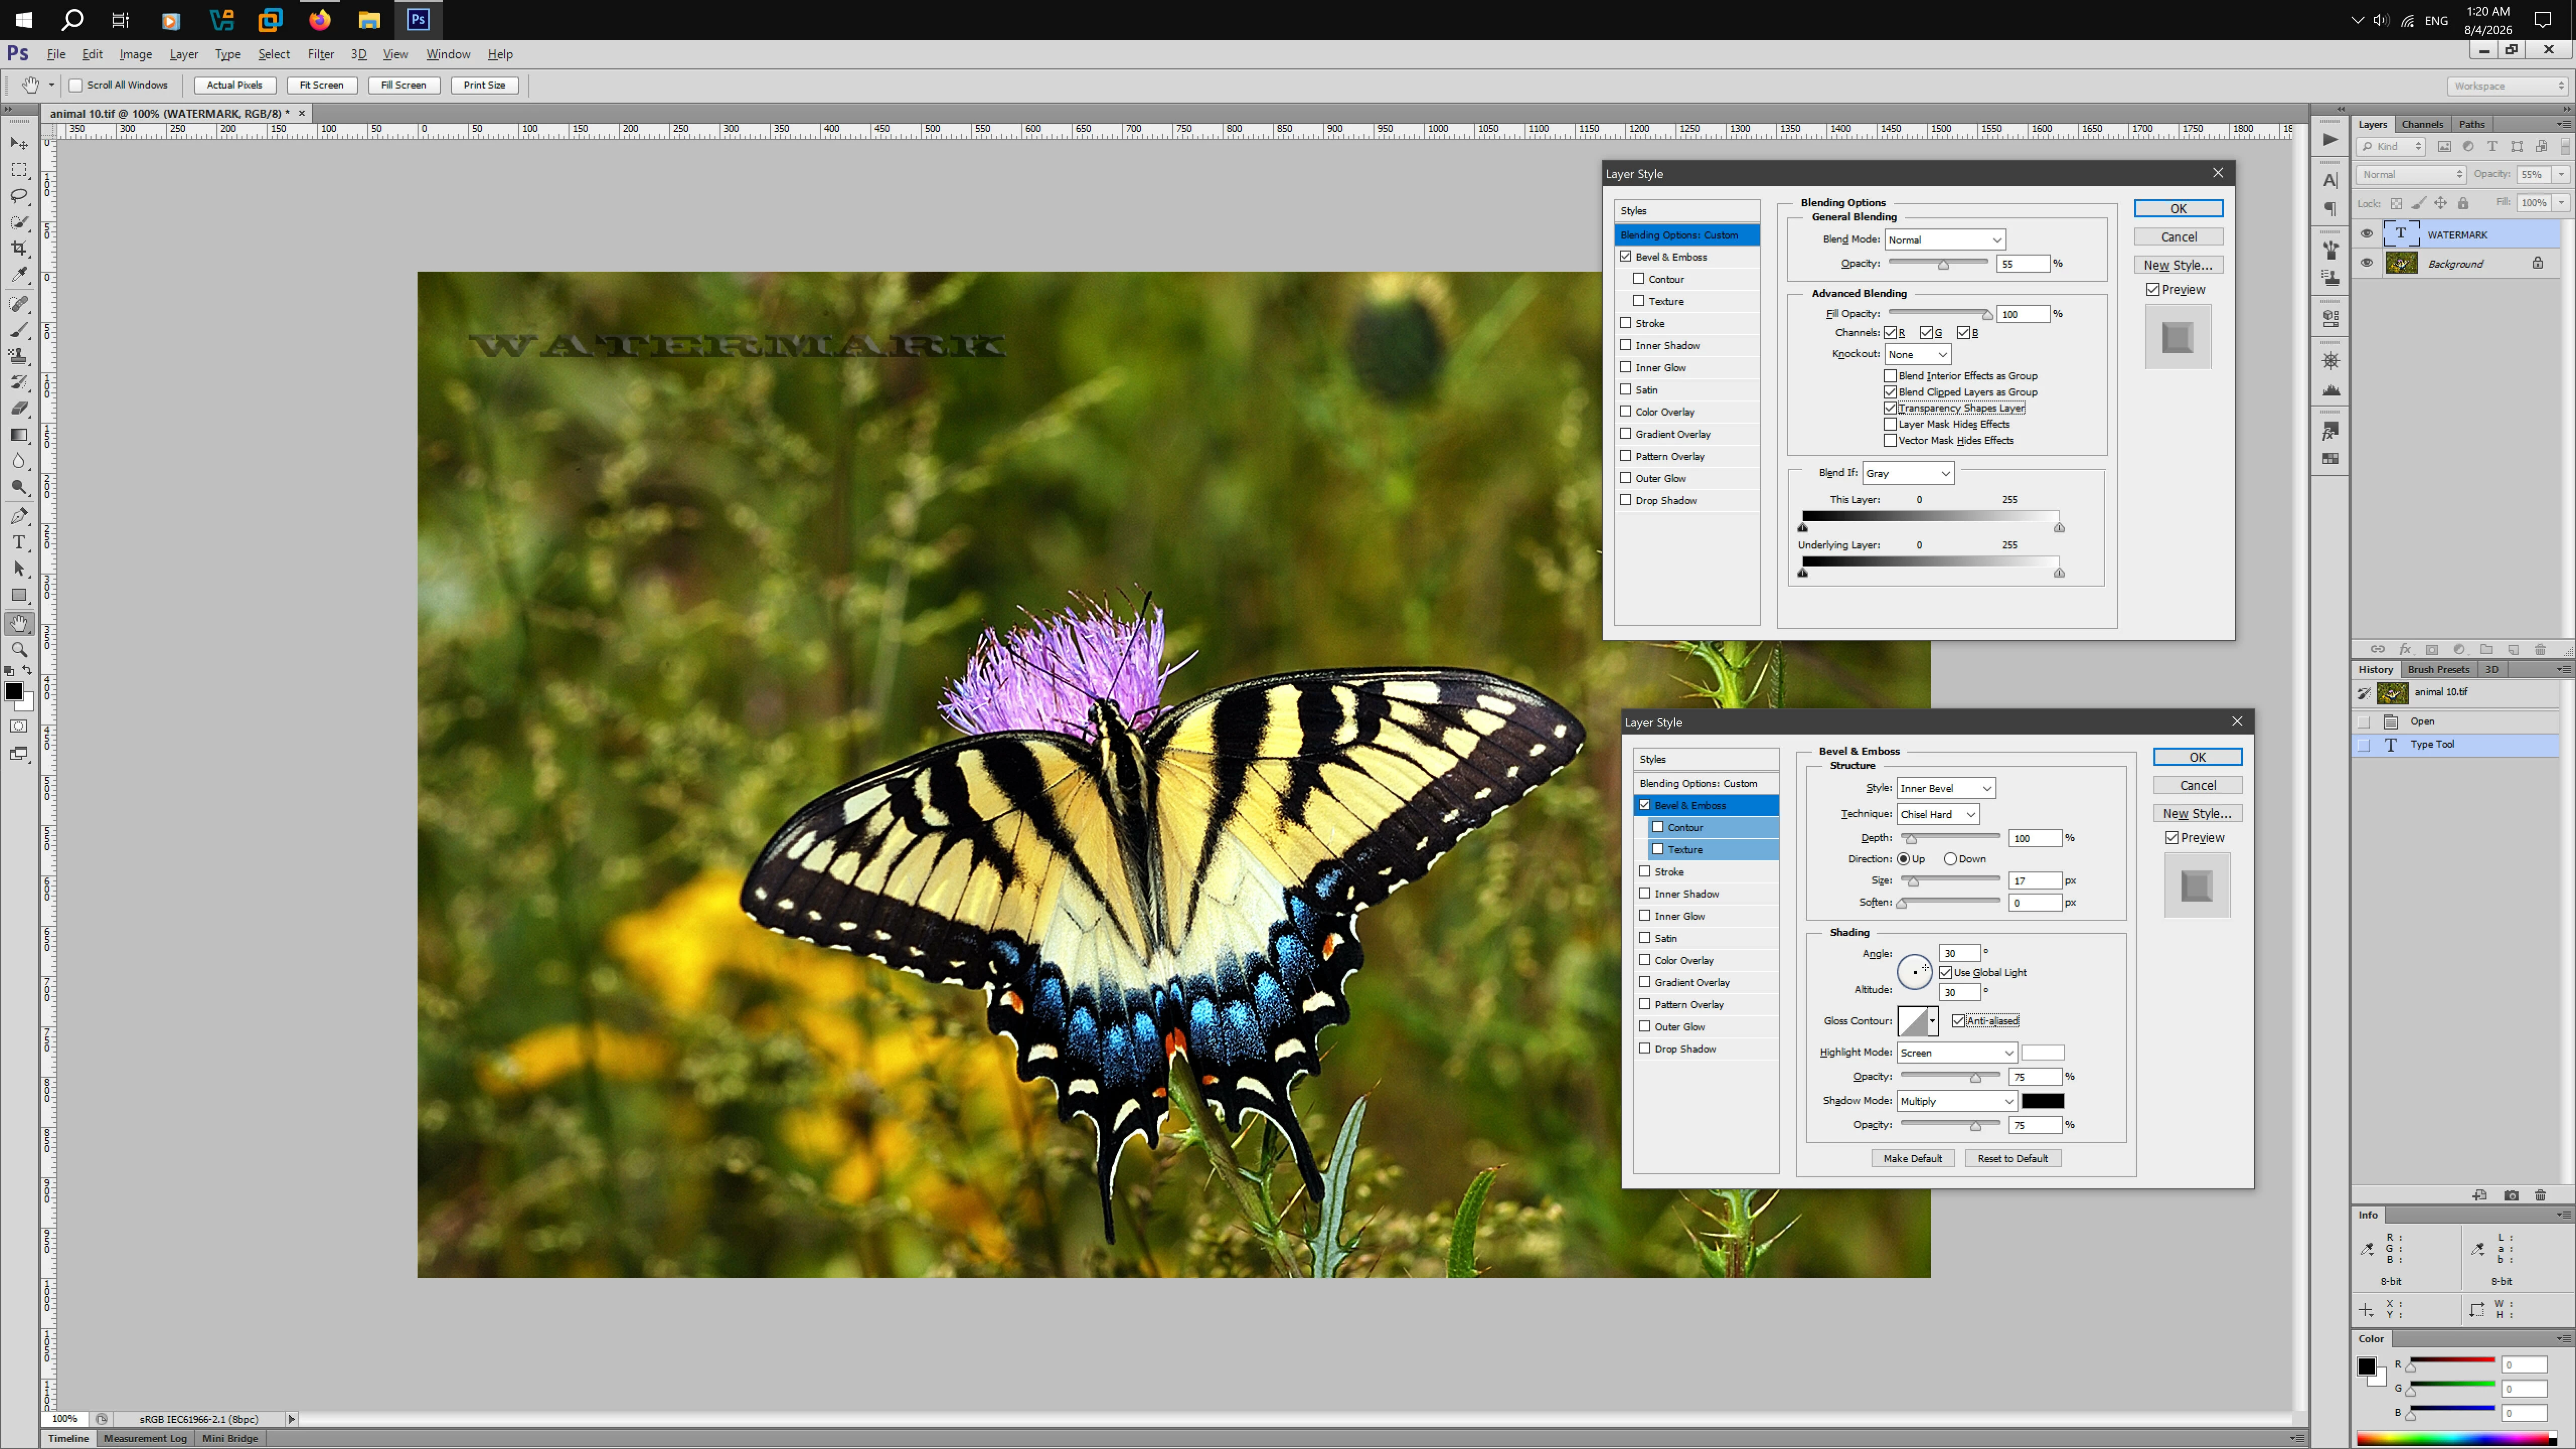
Task: Click the Reset to Default button
Action: point(2013,1159)
